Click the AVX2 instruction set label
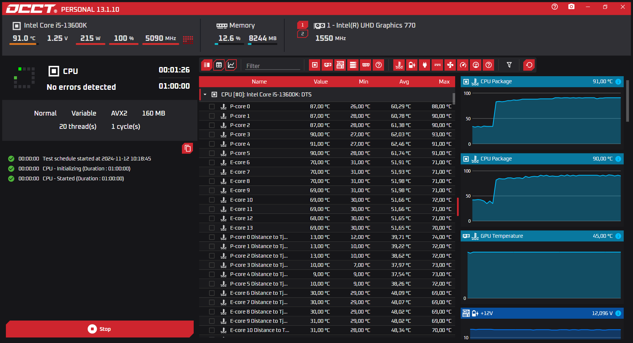 [x=119, y=113]
